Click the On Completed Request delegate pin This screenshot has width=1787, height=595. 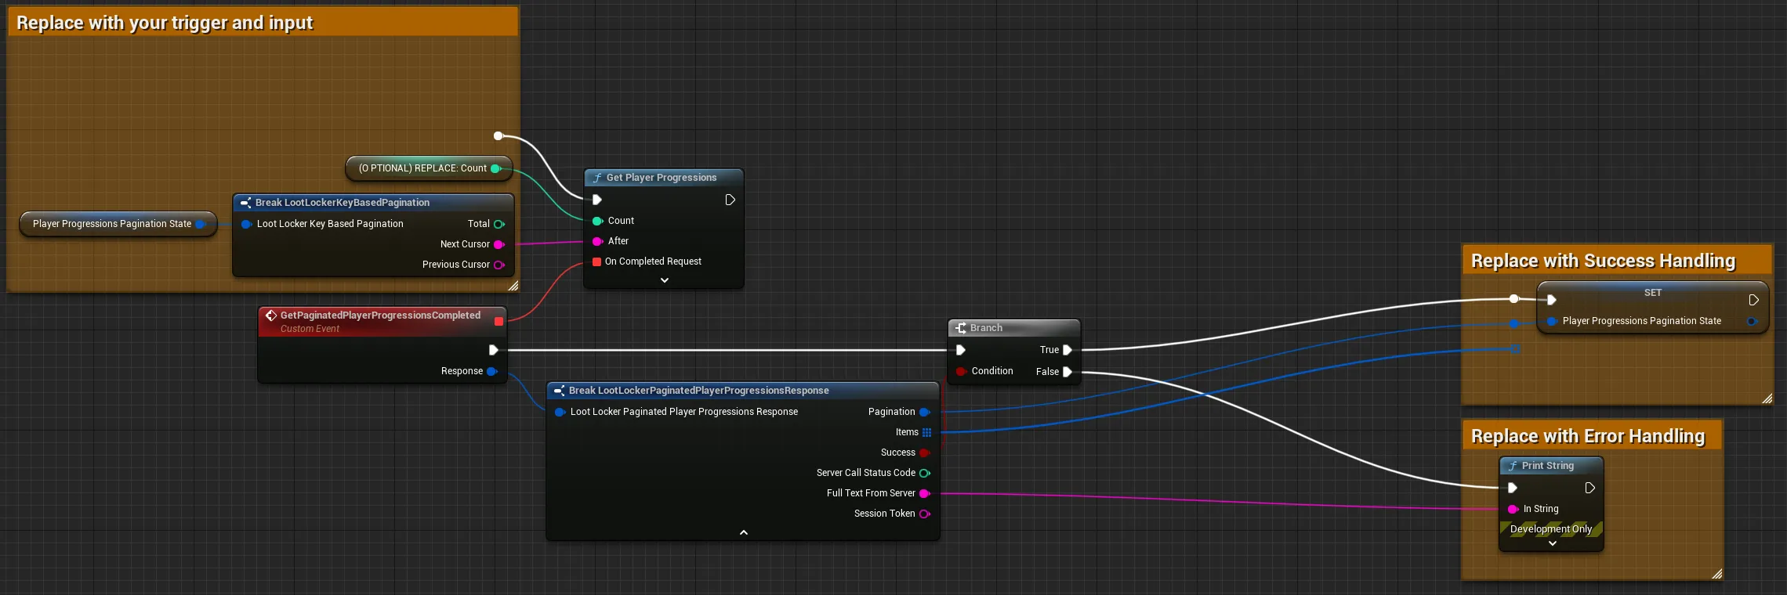[596, 261]
